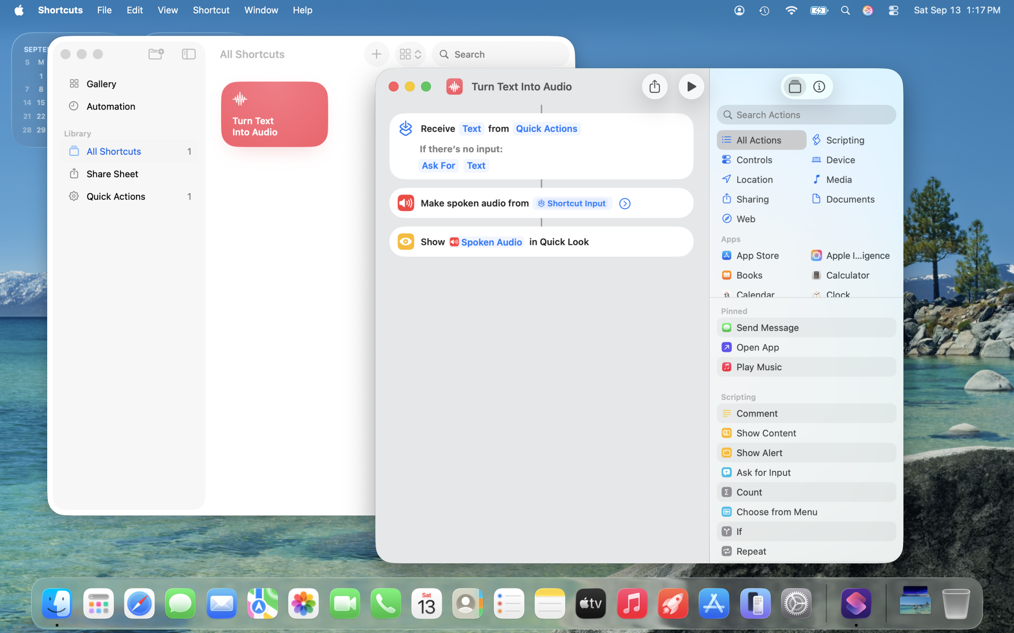
Task: Open Shortcuts app in the Dock
Action: [x=856, y=603]
